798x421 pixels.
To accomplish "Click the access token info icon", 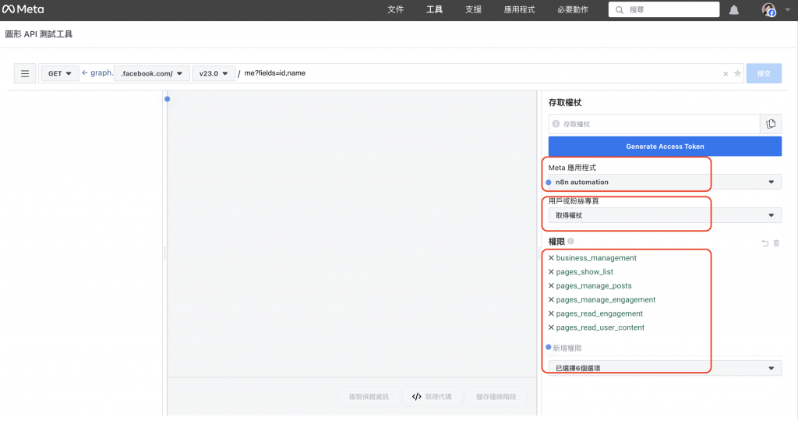I will (556, 124).
